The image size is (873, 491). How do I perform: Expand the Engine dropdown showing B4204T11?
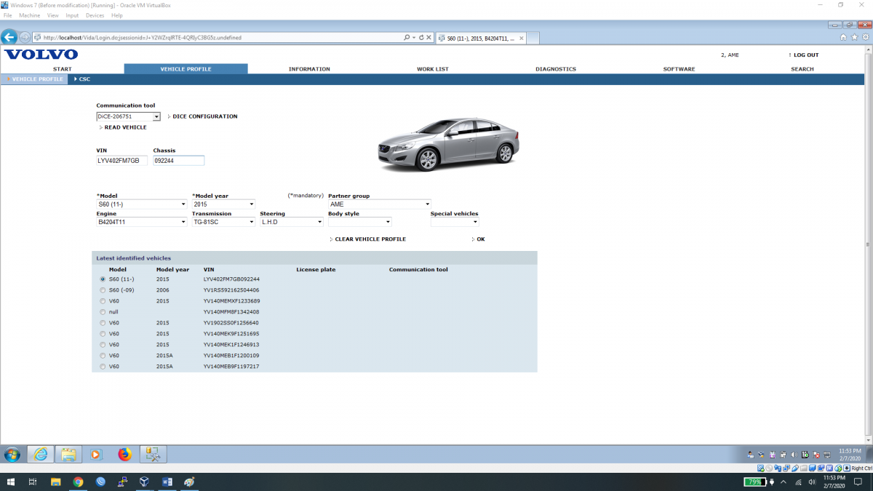pyautogui.click(x=142, y=222)
